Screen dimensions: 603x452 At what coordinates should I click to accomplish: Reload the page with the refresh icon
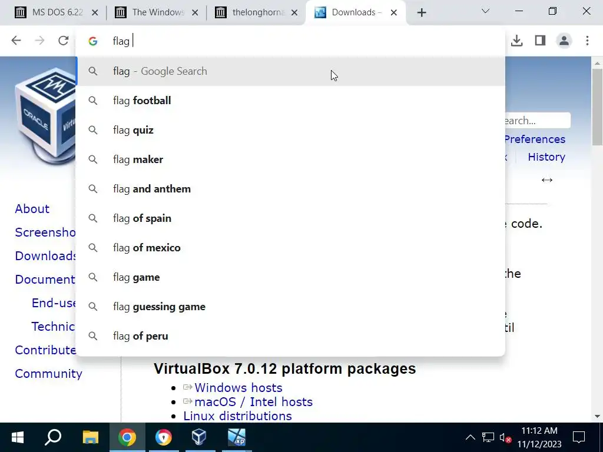coord(64,41)
